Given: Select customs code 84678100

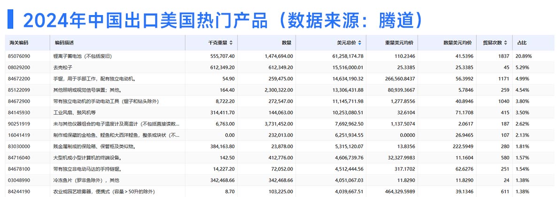Looking at the screenshot, I should point(18,169).
